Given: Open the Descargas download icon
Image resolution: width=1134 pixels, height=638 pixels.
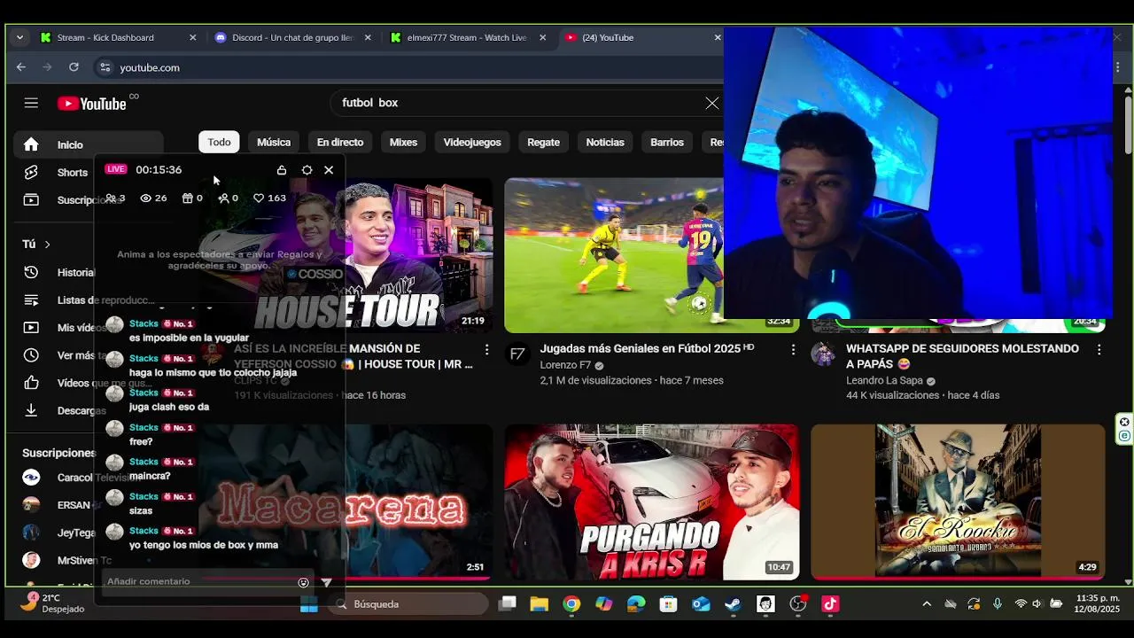Looking at the screenshot, I should pyautogui.click(x=31, y=410).
